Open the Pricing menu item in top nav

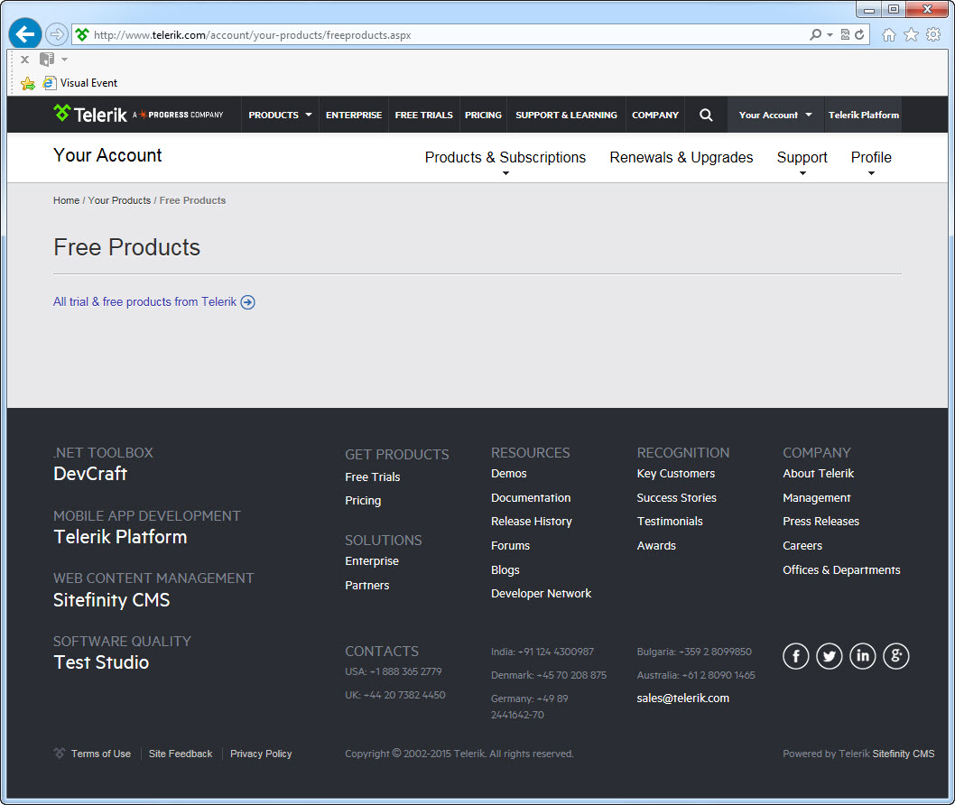[x=483, y=116]
